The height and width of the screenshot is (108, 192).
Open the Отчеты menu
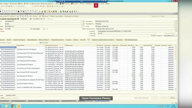[82, 4]
